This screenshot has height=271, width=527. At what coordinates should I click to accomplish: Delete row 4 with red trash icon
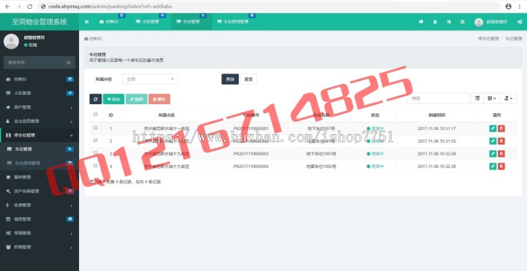(x=501, y=166)
